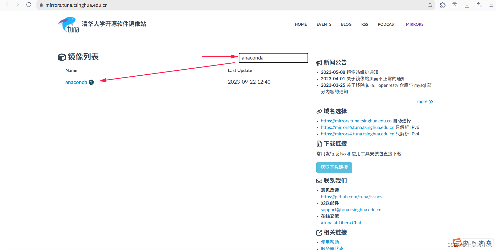Open the EVENTS navigation item

[324, 24]
